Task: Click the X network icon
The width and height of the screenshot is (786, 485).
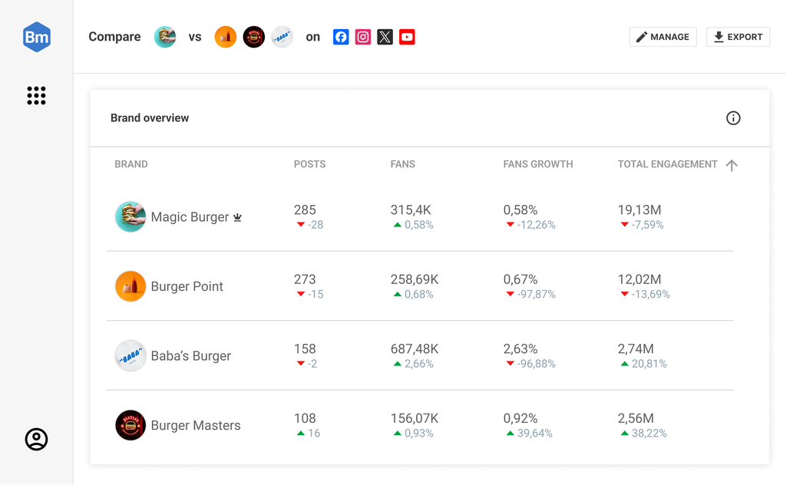Action: tap(385, 37)
